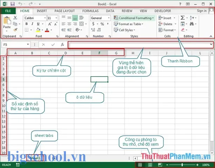Click the Clear eraser icon
The height and width of the screenshot is (168, 215).
pos(183,30)
